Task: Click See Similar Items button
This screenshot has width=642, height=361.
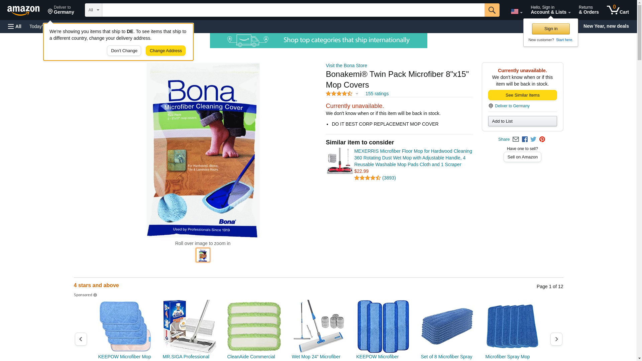Action: [x=522, y=95]
